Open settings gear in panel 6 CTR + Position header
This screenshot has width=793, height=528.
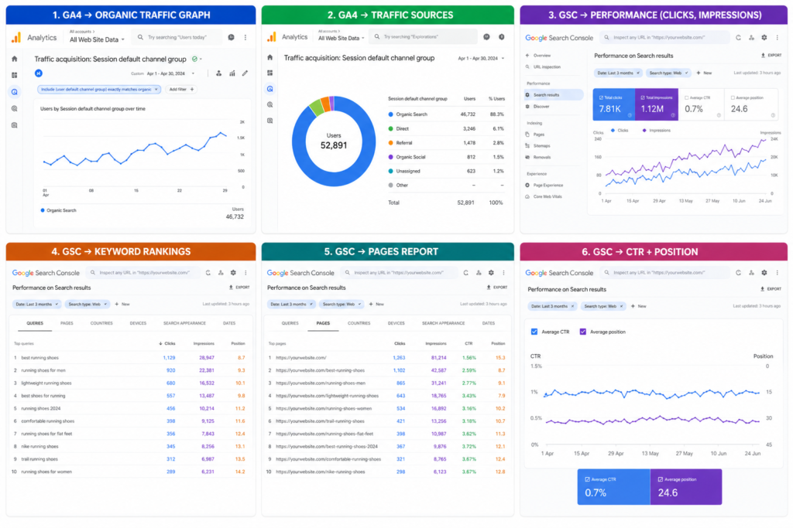point(764,273)
